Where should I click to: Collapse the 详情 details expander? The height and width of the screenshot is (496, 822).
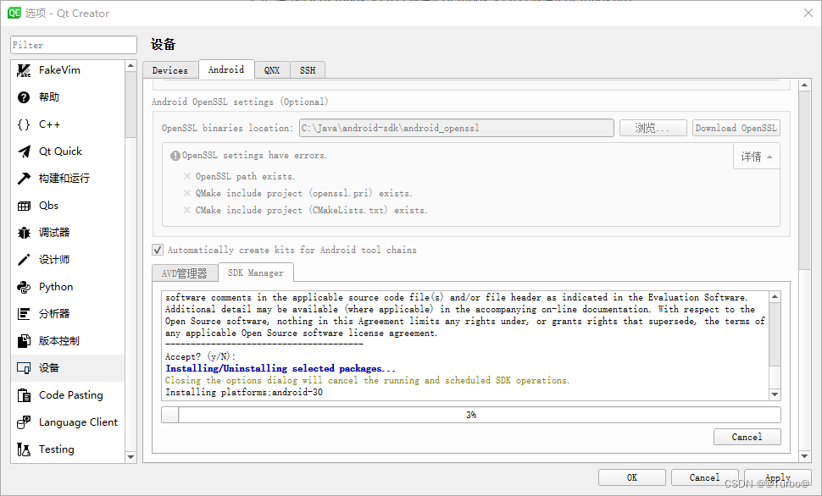tap(757, 157)
